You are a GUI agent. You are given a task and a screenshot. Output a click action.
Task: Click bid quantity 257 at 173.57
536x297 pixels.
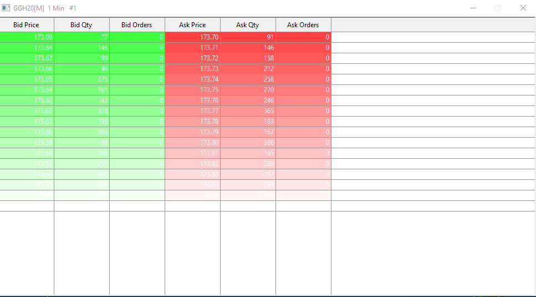[81, 164]
